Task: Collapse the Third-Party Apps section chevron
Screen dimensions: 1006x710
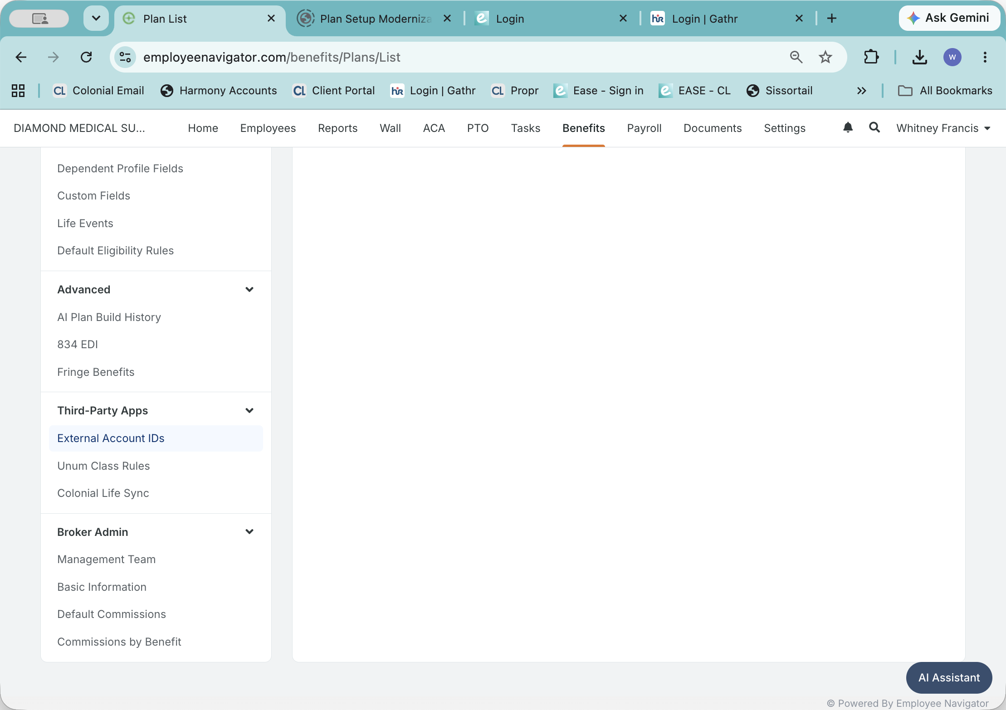Action: pos(249,410)
